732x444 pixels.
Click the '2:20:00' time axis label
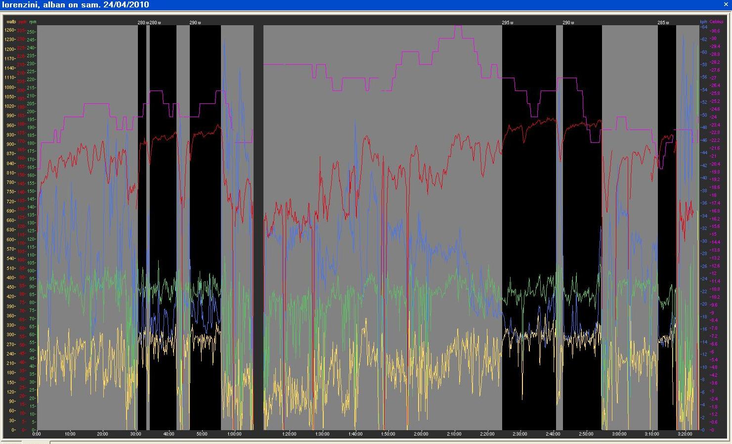[x=487, y=434]
